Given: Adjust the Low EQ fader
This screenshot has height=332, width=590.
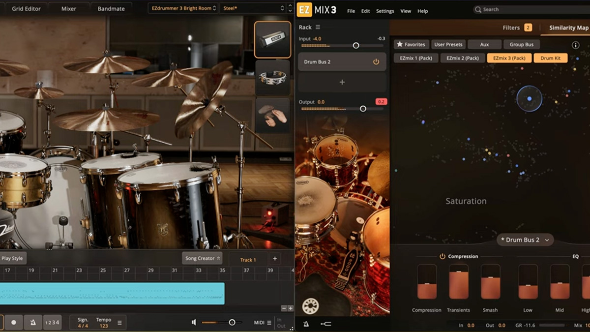Looking at the screenshot, I should [528, 282].
